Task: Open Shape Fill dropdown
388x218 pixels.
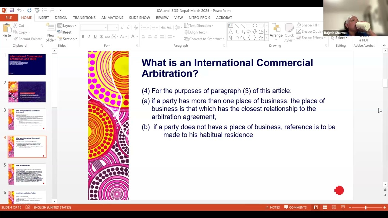Action: click(x=308, y=25)
